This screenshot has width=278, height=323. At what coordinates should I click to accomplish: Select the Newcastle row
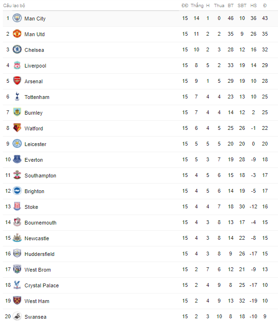coord(140,238)
